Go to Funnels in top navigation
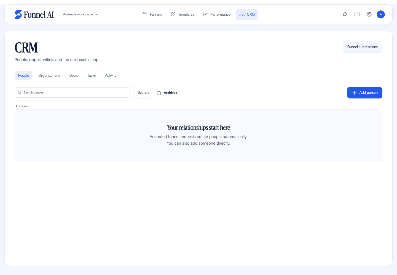This screenshot has width=397, height=275. point(152,14)
